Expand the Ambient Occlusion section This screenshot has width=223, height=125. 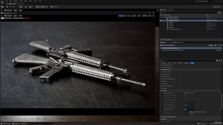(x=161, y=77)
